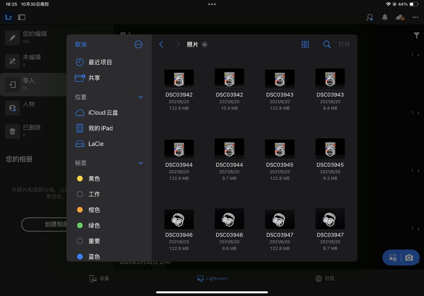Open search magnifier in file picker

click(x=327, y=44)
